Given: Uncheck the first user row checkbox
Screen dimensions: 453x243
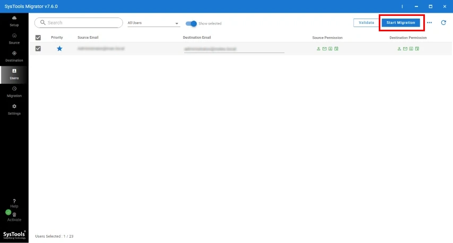Looking at the screenshot, I should 38,48.
